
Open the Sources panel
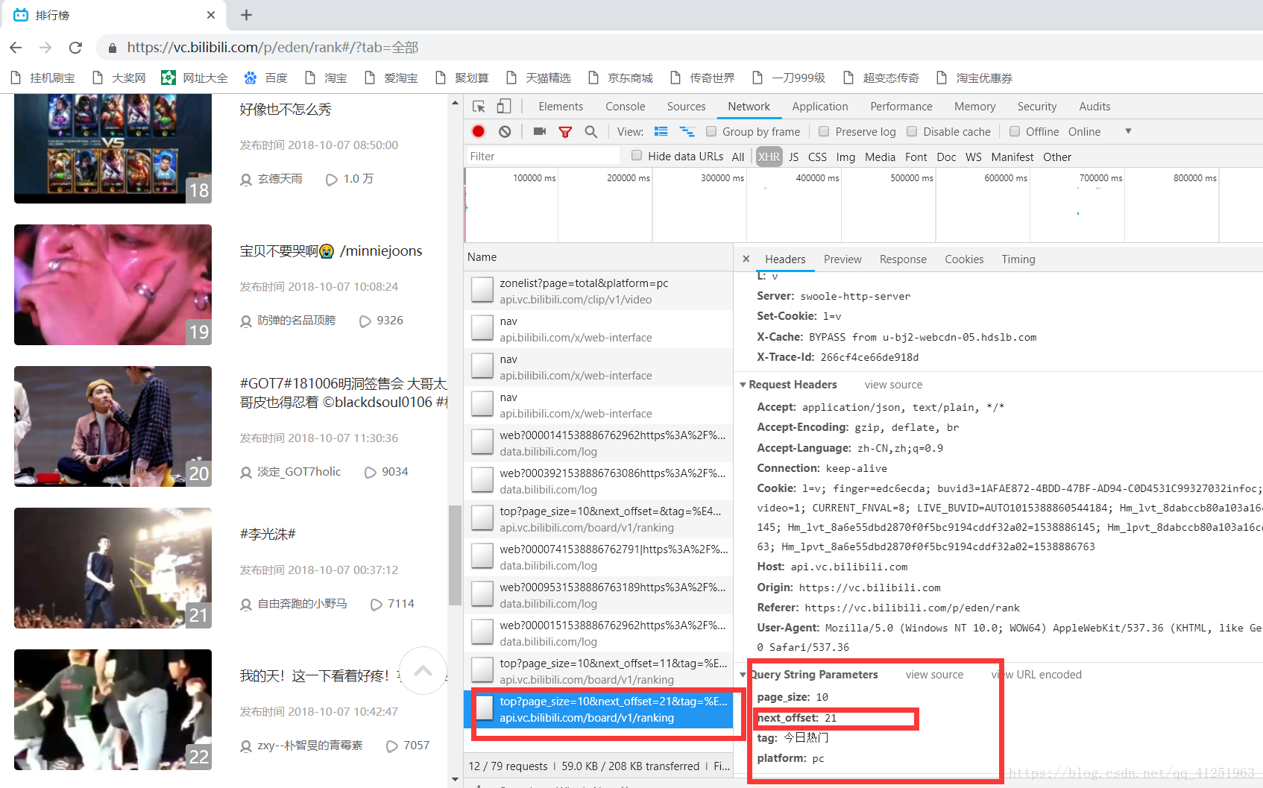(x=686, y=107)
